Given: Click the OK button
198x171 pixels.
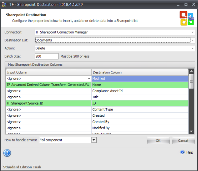Looking at the screenshot, I should pyautogui.click(x=158, y=140).
